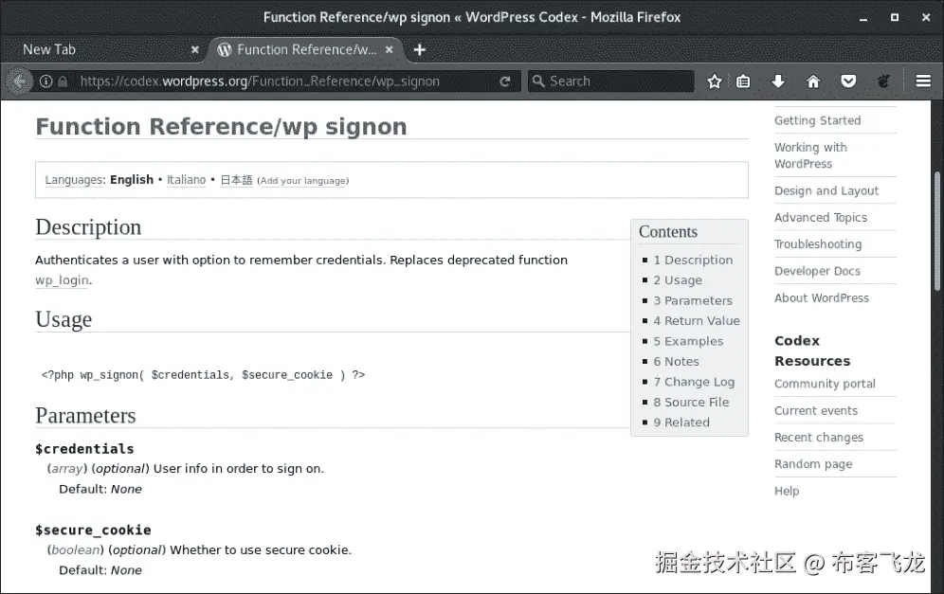The height and width of the screenshot is (594, 944).
Task: Jump to 2 Usage in Contents
Action: [678, 280]
